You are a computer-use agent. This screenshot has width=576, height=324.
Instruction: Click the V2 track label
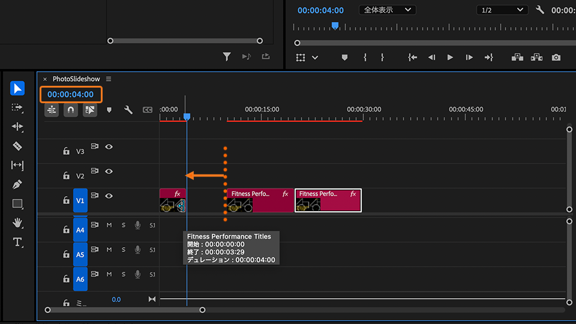point(80,176)
